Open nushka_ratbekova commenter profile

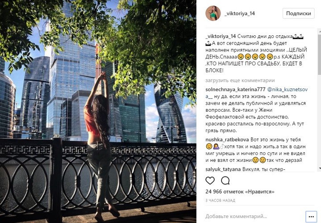coord(227,140)
